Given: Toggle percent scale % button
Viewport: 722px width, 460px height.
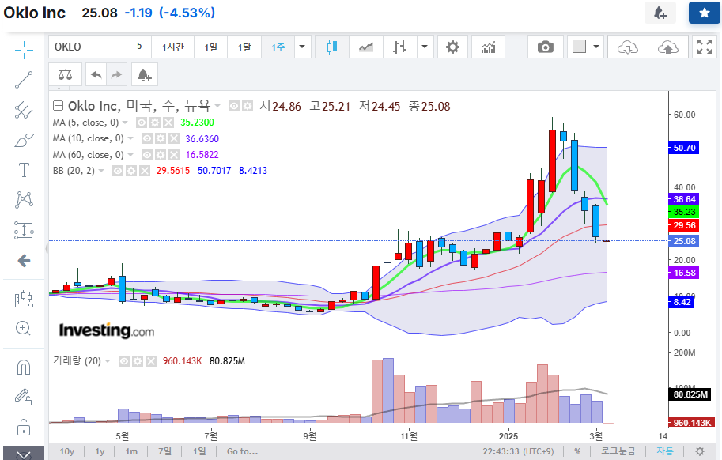Looking at the screenshot, I should click(x=577, y=451).
